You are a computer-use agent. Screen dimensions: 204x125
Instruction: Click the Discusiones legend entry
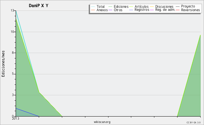pyautogui.click(x=162, y=6)
